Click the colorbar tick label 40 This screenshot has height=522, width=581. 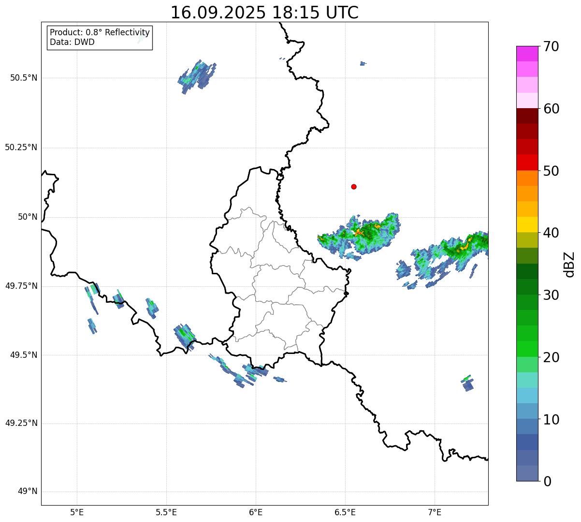[x=551, y=233]
